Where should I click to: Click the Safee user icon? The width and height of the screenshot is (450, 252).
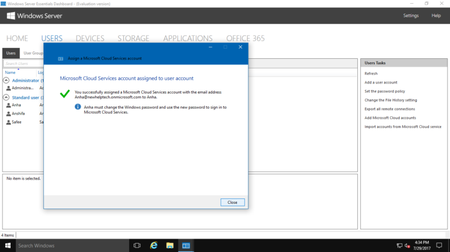[x=9, y=123]
